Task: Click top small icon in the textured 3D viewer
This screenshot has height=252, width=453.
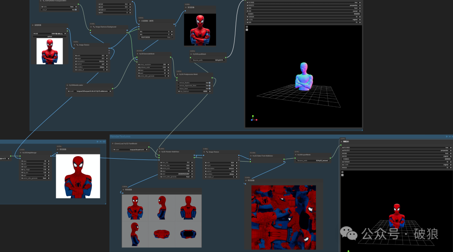Action: click(342, 172)
